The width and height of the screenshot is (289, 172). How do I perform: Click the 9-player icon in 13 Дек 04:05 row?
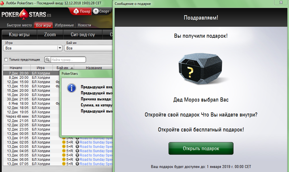pyautogui.click(x=77, y=151)
